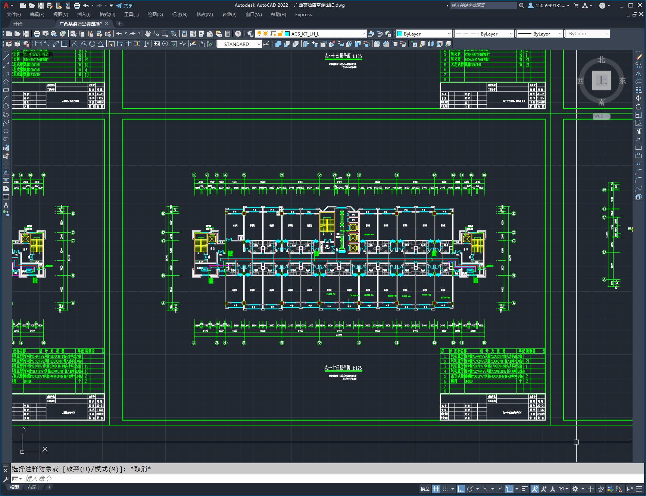Switch to the 布局1 layout tab
The image size is (646, 496).
33,487
